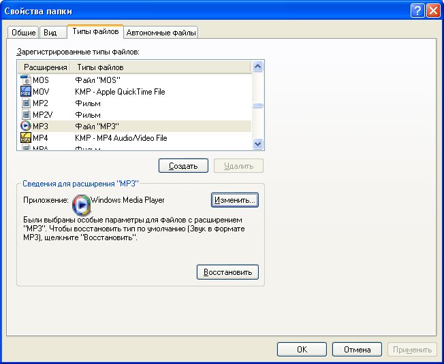Click the MP2 film file icon
This screenshot has height=364, width=444.
[27, 103]
